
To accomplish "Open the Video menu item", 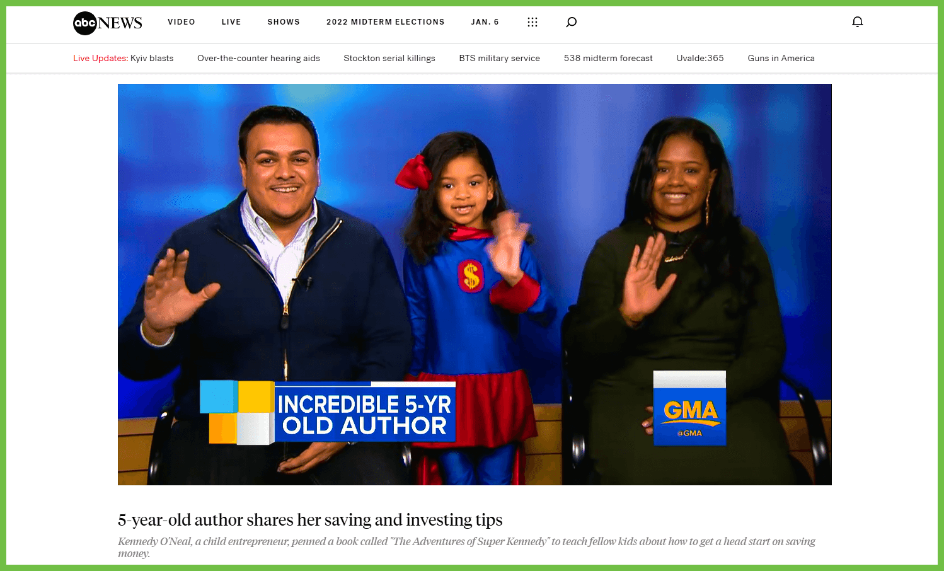I will point(181,22).
